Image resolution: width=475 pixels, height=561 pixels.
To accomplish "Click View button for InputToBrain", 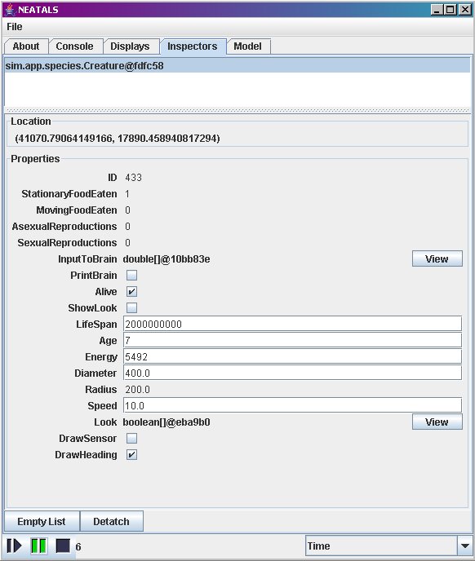I will (437, 258).
